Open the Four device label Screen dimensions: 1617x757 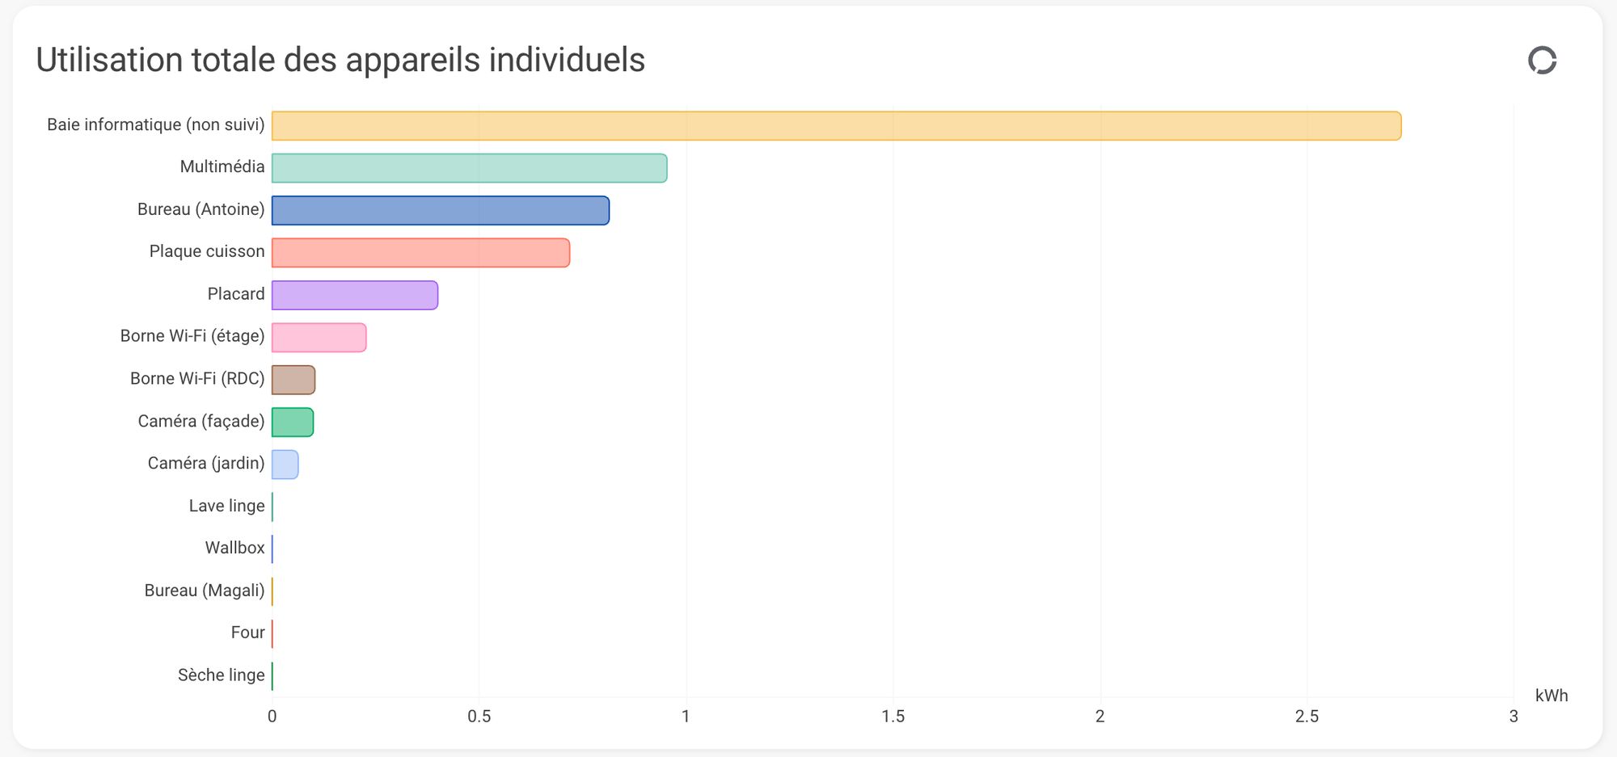[247, 633]
